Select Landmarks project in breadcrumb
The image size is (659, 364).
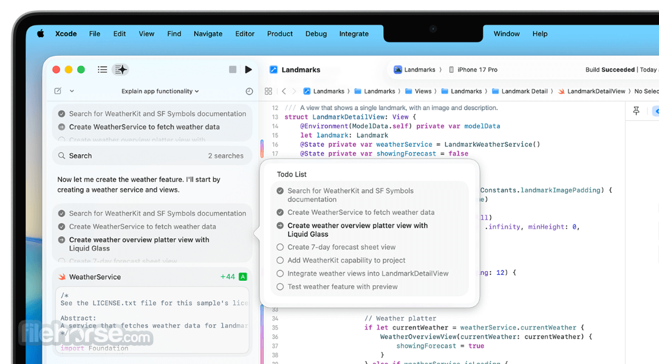coord(324,91)
